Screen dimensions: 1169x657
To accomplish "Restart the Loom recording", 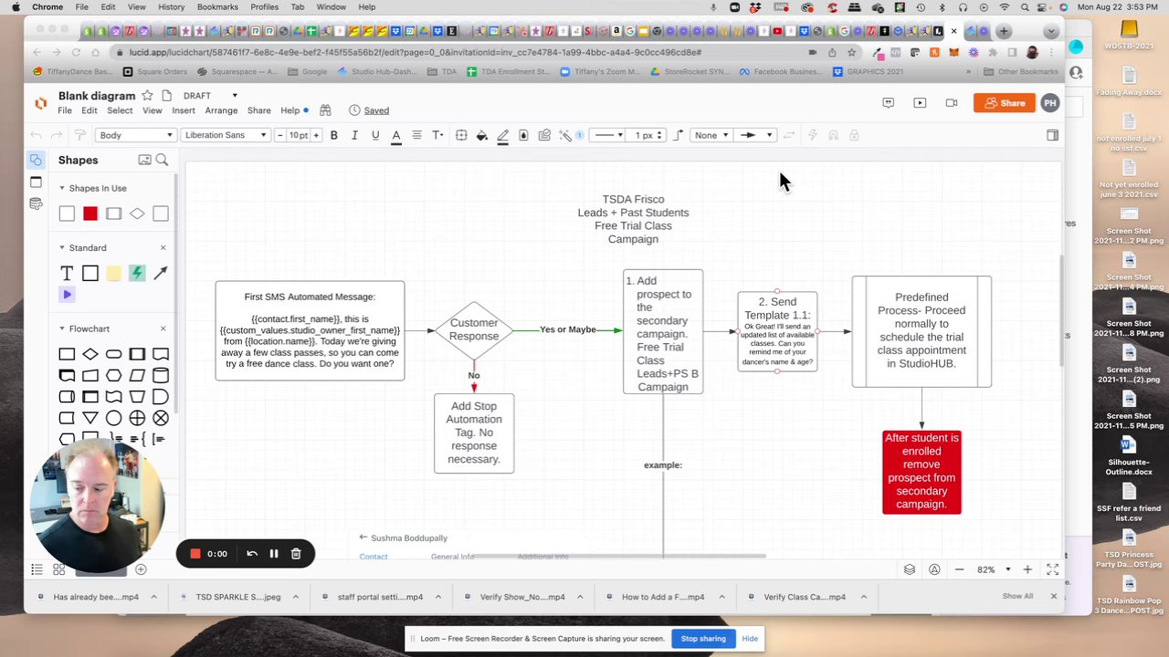I will 252,553.
